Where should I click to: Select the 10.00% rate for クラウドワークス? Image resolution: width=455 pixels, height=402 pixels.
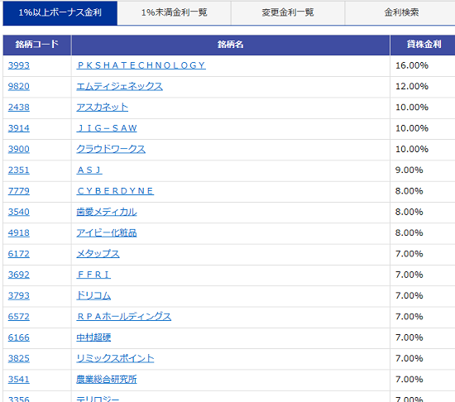click(412, 149)
